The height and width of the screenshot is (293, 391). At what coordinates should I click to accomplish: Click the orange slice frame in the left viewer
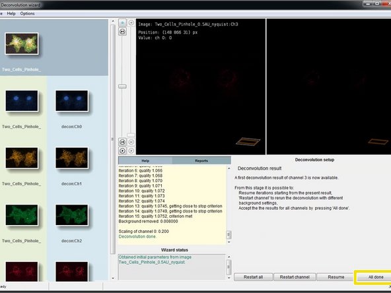click(248, 141)
